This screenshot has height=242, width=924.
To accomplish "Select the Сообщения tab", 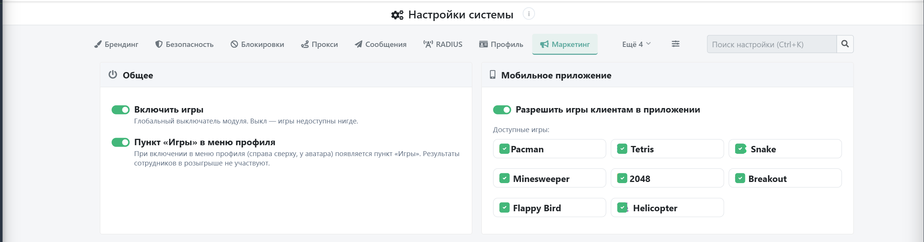I will 380,44.
